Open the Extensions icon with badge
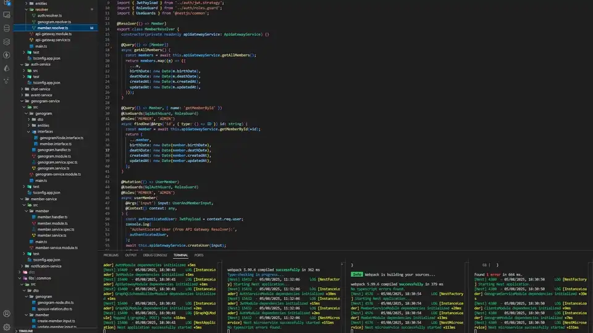593x333 pixels. pos(6,3)
